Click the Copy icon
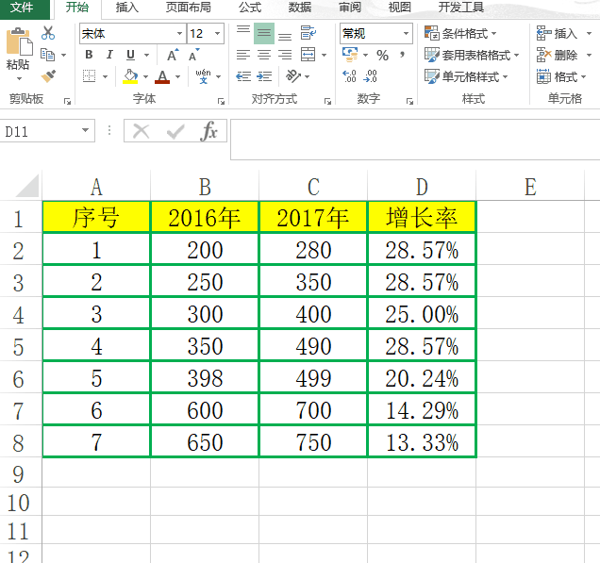Screen dimensions: 600x563 (48, 55)
